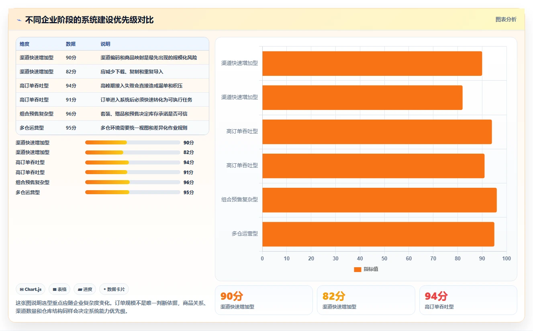Select the Chart.js tag chip
This screenshot has width=533, height=331.
pyautogui.click(x=31, y=289)
